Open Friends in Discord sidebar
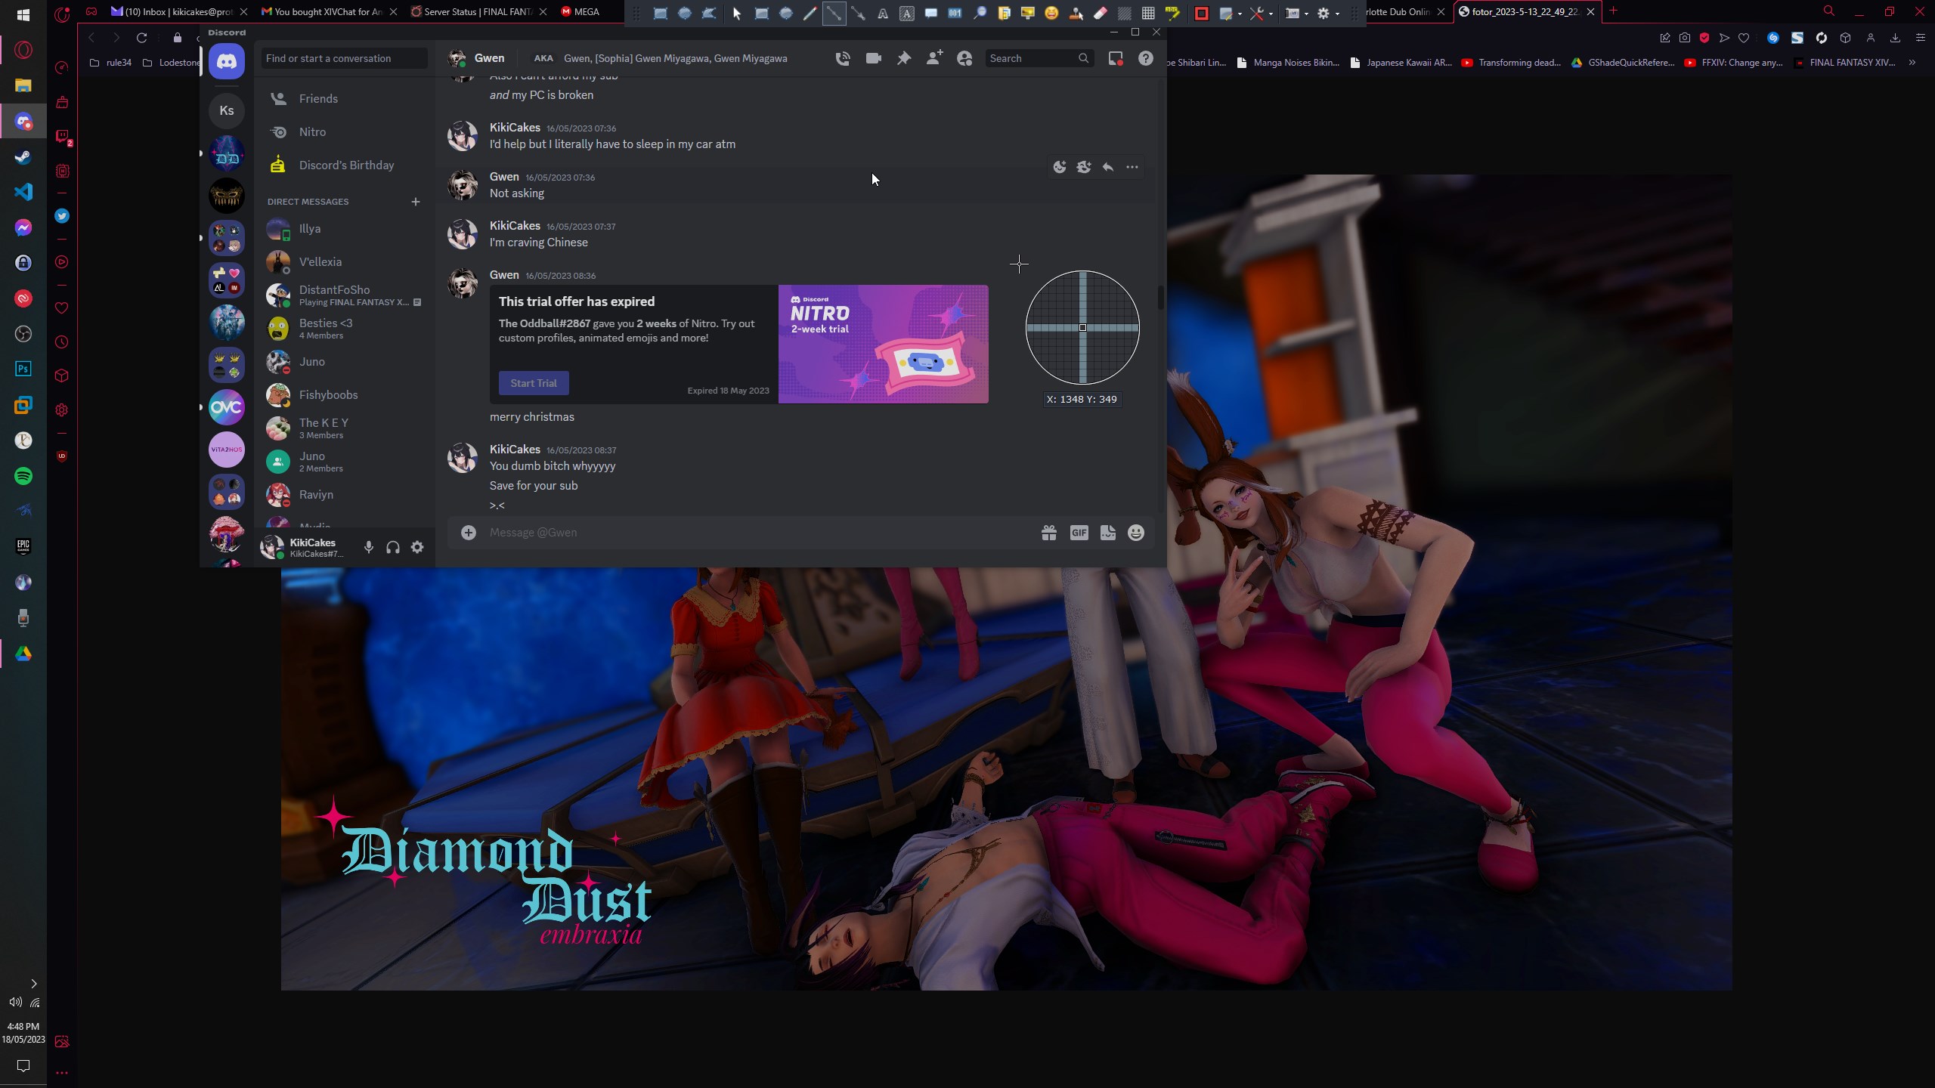The width and height of the screenshot is (1935, 1088). [344, 99]
